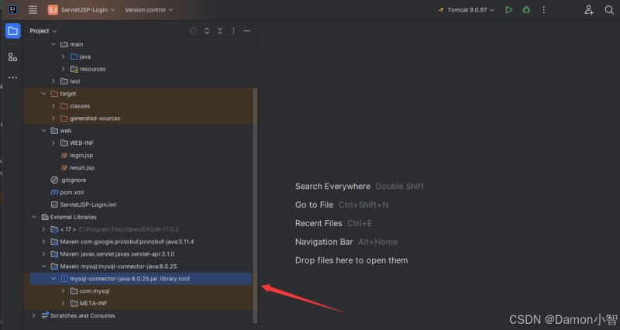Select opened file target icon in Project panel

coord(193,31)
